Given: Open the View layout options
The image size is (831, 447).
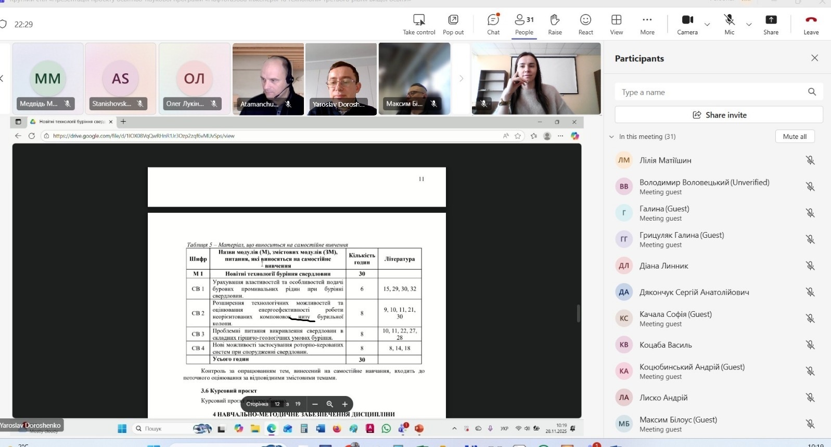Looking at the screenshot, I should (616, 24).
